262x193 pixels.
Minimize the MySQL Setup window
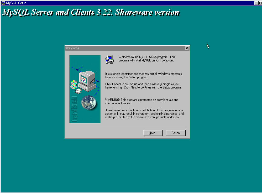point(256,3)
